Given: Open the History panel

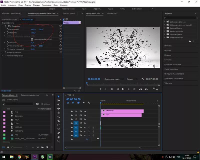Looking at the screenshot, I should [x=167, y=50].
